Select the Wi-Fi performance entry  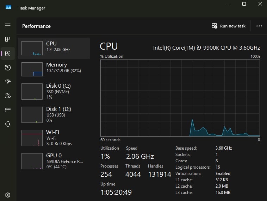(x=54, y=138)
